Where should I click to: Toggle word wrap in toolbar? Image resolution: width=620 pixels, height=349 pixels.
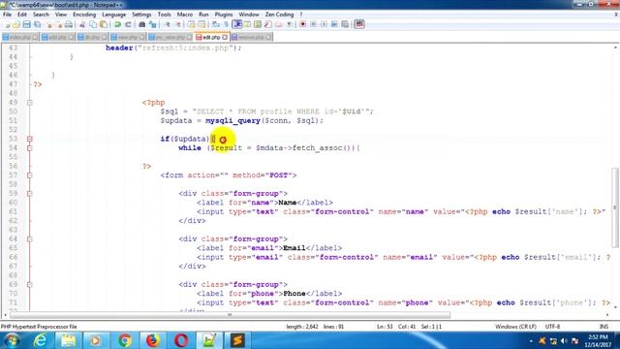pyautogui.click(x=215, y=24)
